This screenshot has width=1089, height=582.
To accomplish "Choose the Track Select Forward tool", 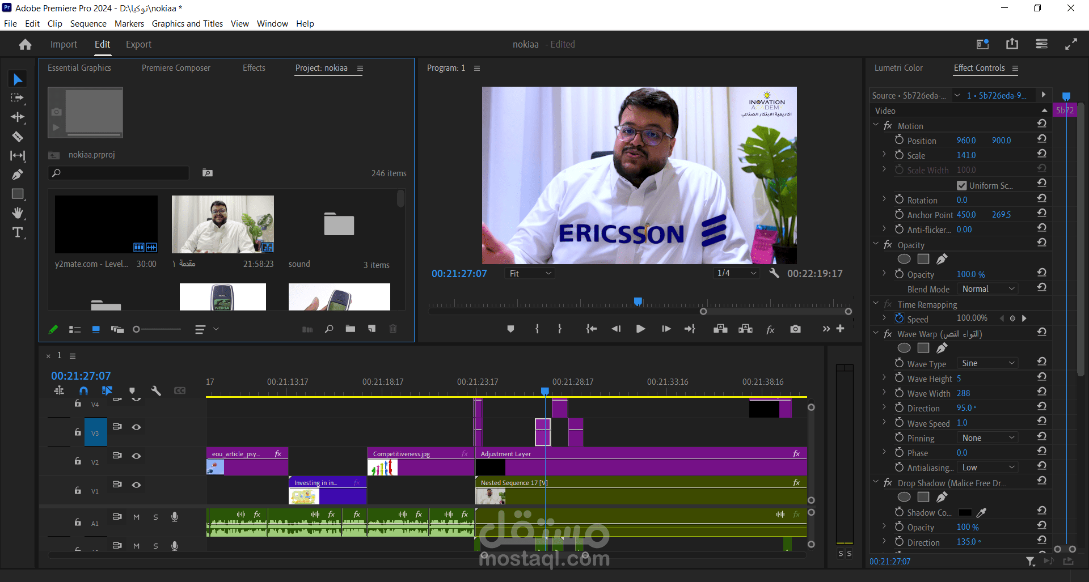I will tap(18, 98).
